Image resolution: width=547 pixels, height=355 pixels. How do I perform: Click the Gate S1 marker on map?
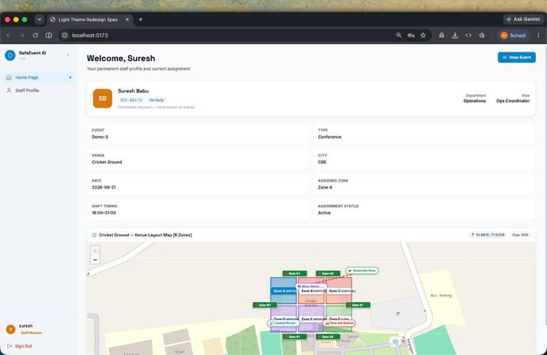(295, 337)
